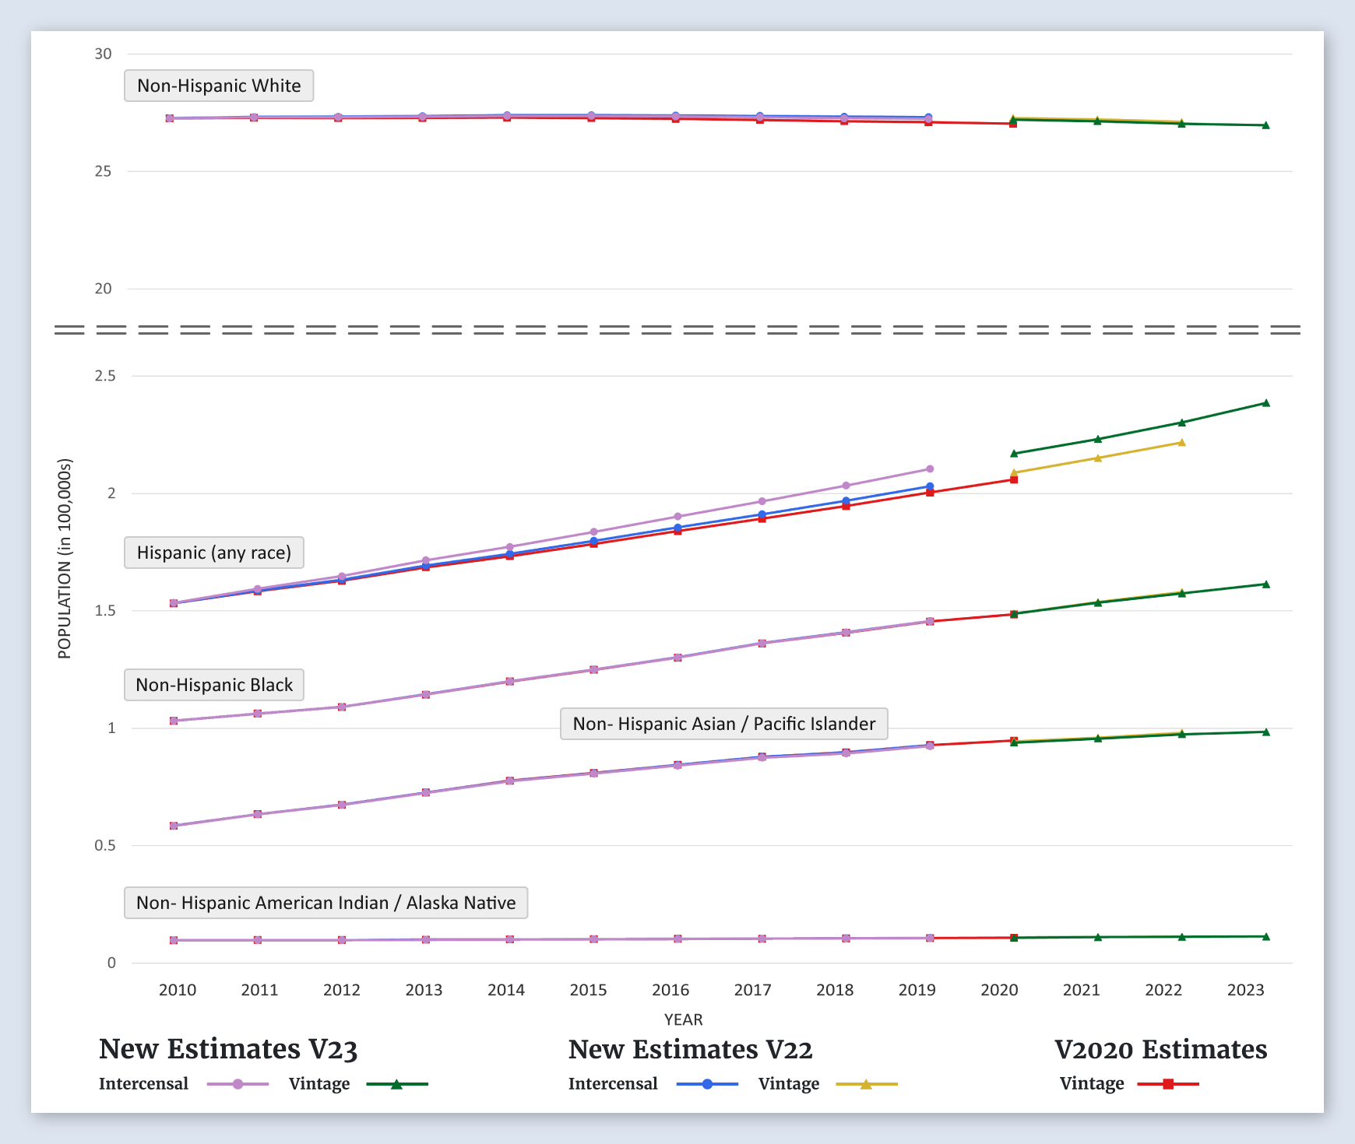Toggle the Intercensal series under New Estimates V23

(144, 1084)
